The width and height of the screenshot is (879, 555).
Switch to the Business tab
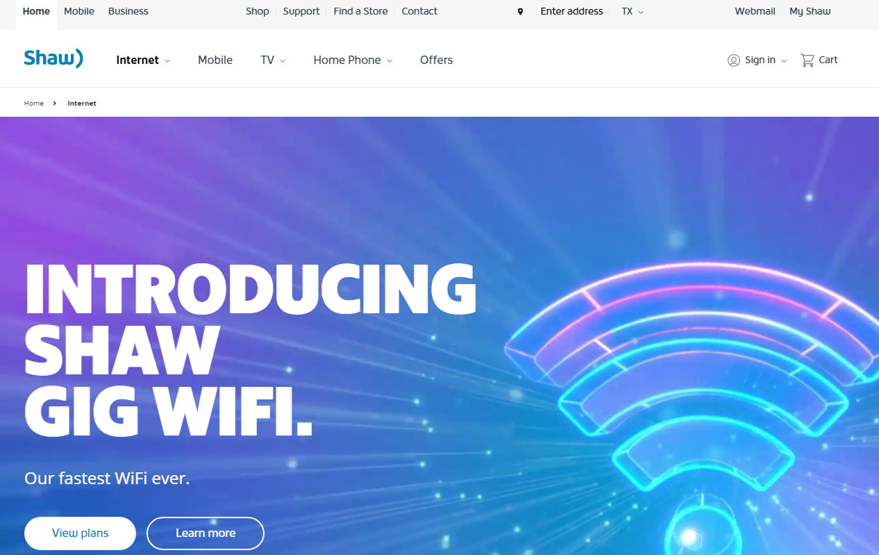(128, 12)
